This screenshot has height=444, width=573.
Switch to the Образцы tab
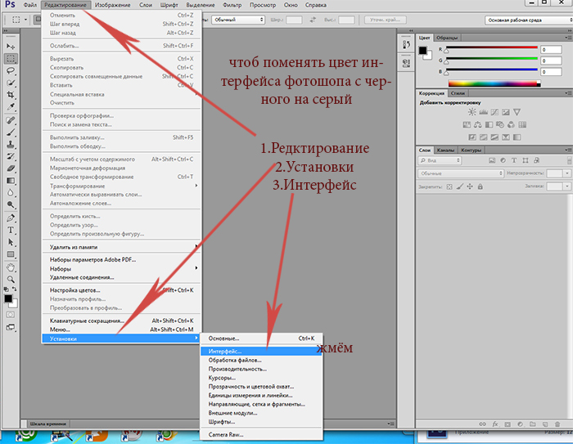[x=447, y=38]
